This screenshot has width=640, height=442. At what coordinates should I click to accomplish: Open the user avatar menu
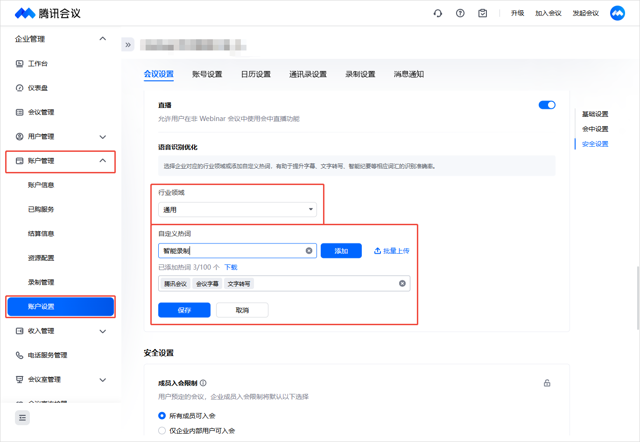[x=618, y=13]
